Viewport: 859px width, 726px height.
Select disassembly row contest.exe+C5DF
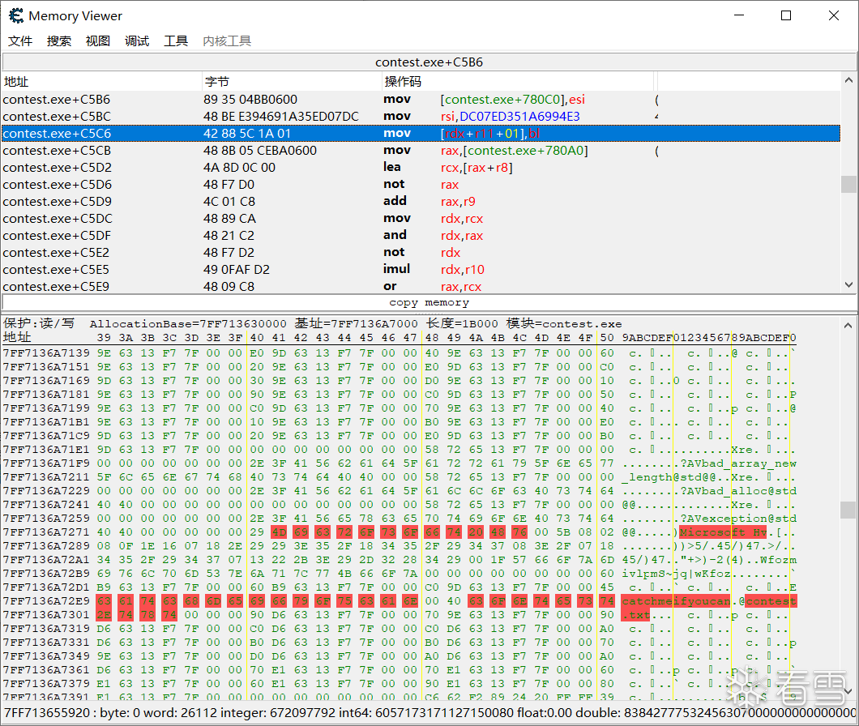click(421, 235)
